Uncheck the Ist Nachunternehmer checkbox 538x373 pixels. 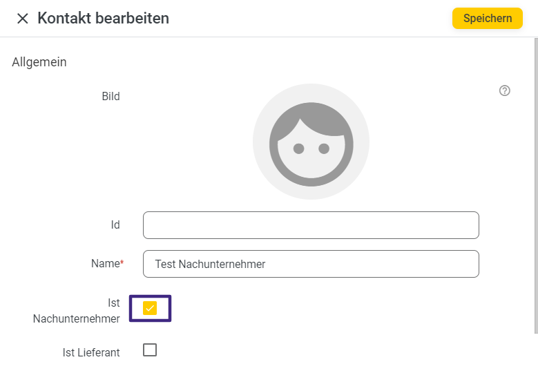click(150, 308)
